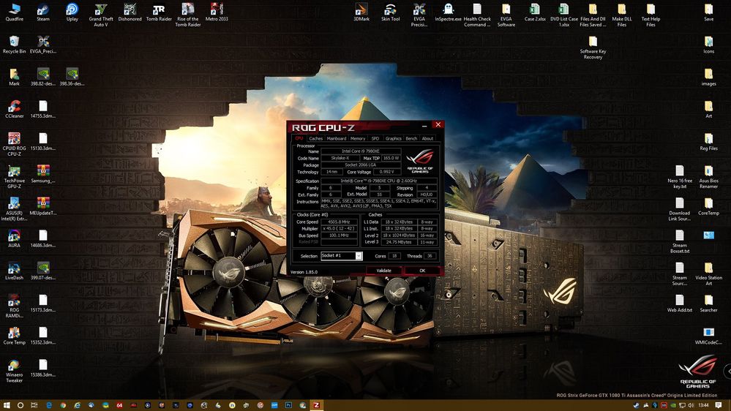Click the Core Speed 4505.8 MHz value
Image resolution: width=731 pixels, height=411 pixels.
click(340, 222)
